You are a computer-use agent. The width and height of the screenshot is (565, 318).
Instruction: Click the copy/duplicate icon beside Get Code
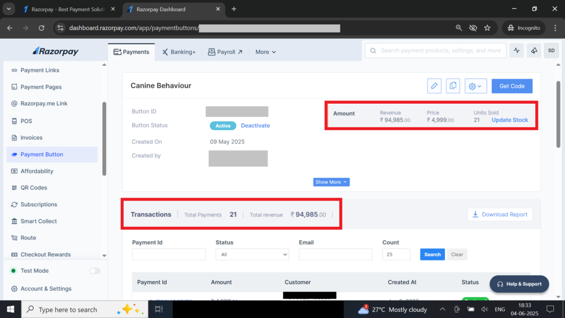click(453, 86)
